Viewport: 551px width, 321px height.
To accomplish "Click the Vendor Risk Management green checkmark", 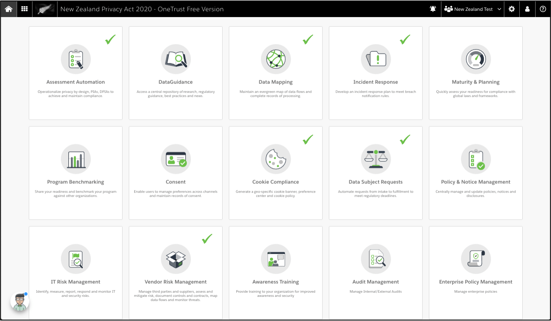I will click(207, 239).
